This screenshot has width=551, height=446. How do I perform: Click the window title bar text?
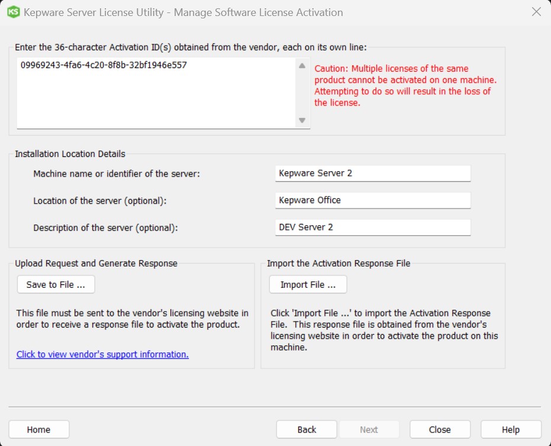183,12
